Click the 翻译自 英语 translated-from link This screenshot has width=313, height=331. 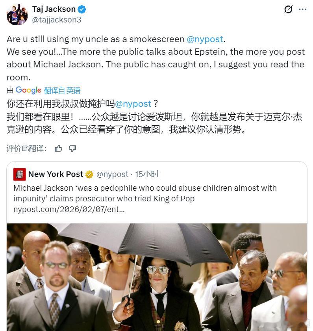(x=62, y=90)
